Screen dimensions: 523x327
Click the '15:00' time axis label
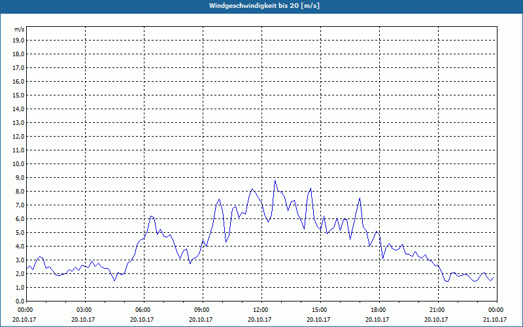(320, 310)
